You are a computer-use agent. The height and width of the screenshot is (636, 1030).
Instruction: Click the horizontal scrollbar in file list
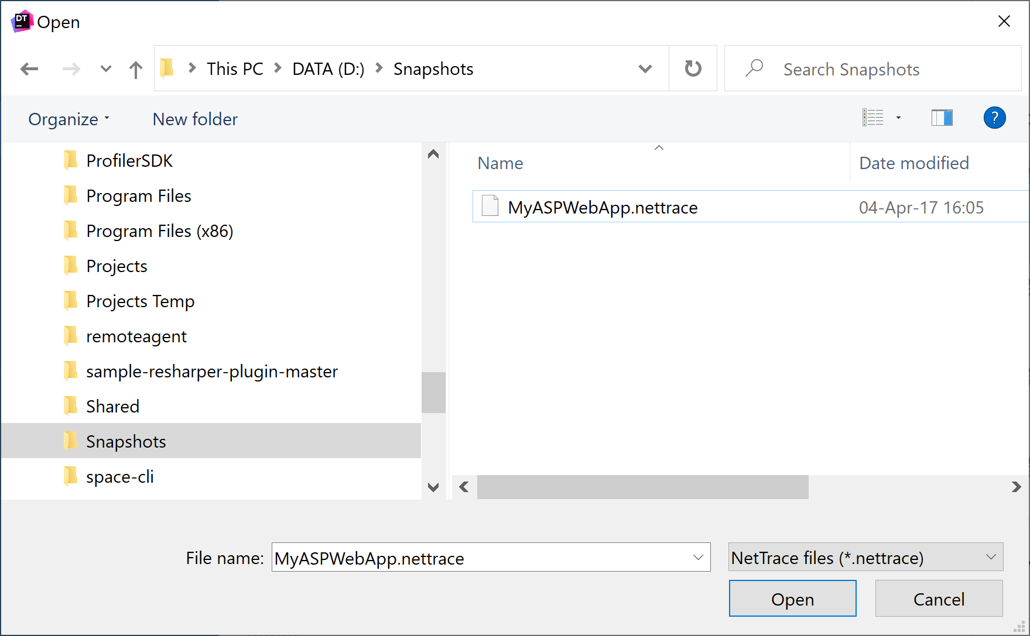(x=642, y=487)
